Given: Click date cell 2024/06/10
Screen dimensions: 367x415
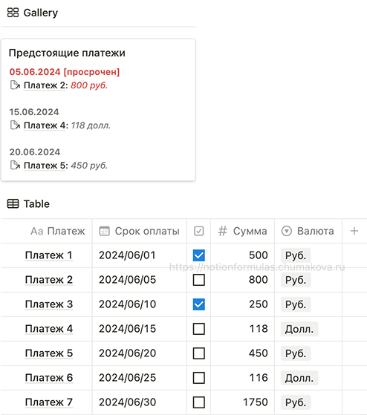Looking at the screenshot, I should click(140, 304).
